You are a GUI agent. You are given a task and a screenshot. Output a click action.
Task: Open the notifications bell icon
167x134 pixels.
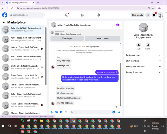pos(154,15)
